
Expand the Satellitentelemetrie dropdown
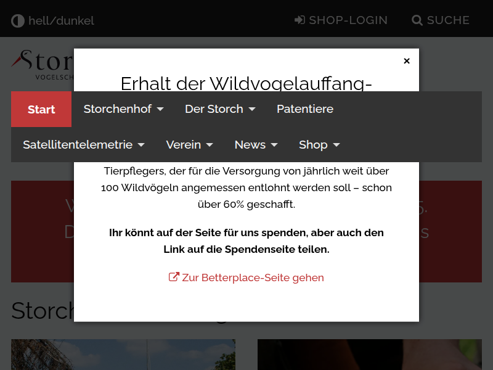(x=84, y=145)
